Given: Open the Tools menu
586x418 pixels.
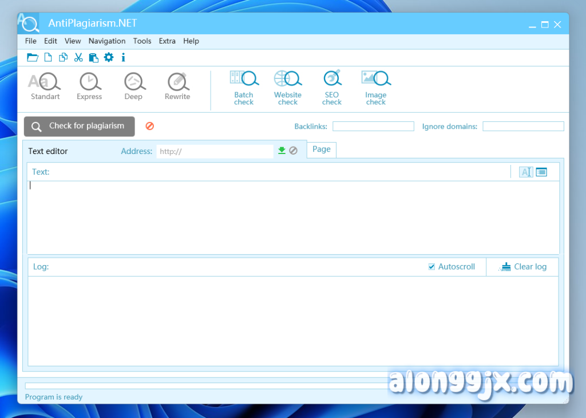Looking at the screenshot, I should 142,41.
